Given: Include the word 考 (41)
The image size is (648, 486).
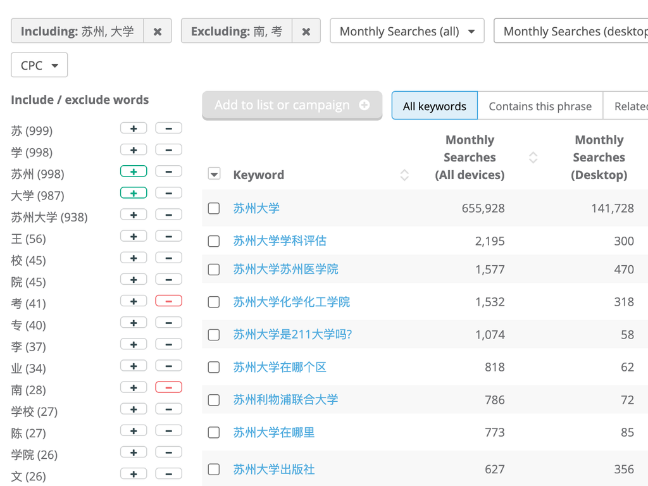Looking at the screenshot, I should (x=134, y=301).
